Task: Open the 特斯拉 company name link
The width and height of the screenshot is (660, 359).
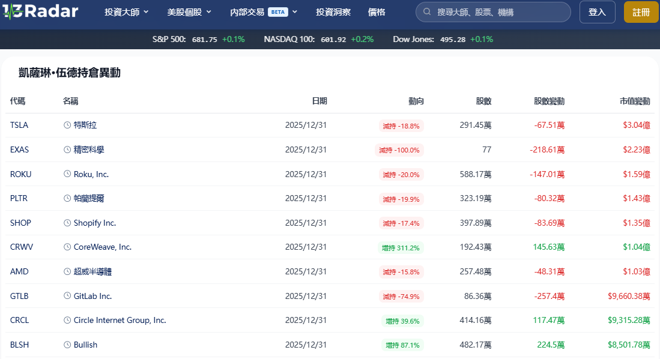Action: pyautogui.click(x=85, y=125)
